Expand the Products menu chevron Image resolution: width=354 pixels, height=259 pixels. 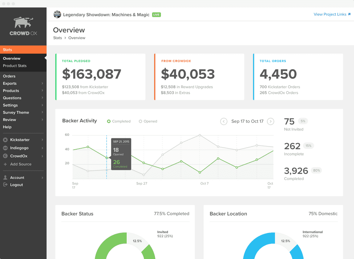[x=42, y=91]
